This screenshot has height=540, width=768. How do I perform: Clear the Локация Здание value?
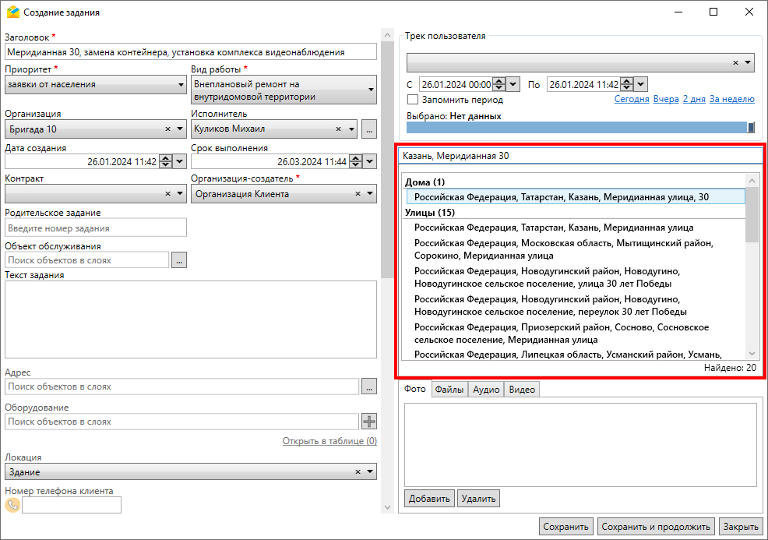[x=358, y=471]
